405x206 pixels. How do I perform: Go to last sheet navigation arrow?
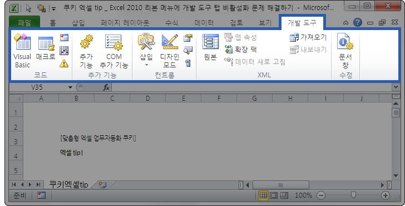38,184
